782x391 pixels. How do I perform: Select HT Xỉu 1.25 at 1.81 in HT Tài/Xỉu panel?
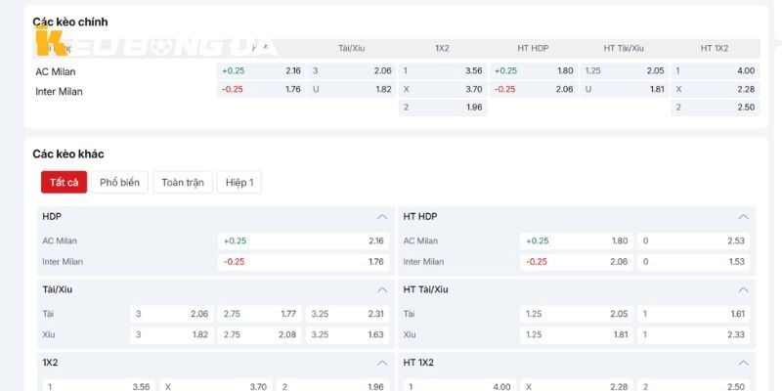(577, 334)
